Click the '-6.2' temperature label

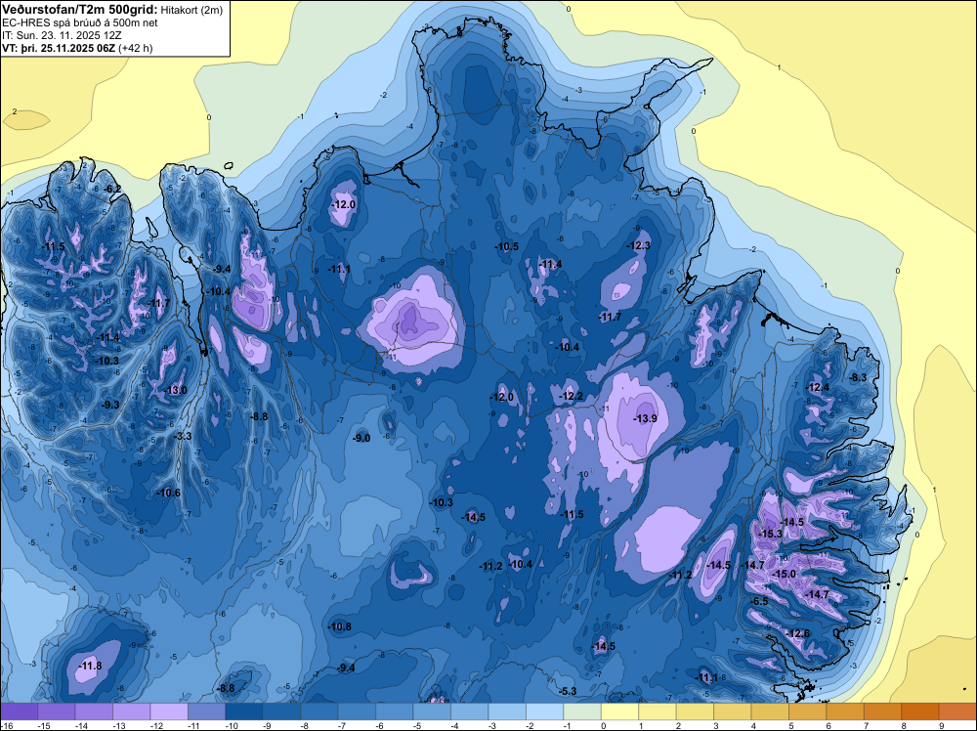tap(112, 189)
